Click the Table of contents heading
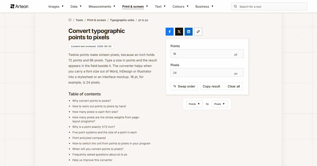 point(85,94)
